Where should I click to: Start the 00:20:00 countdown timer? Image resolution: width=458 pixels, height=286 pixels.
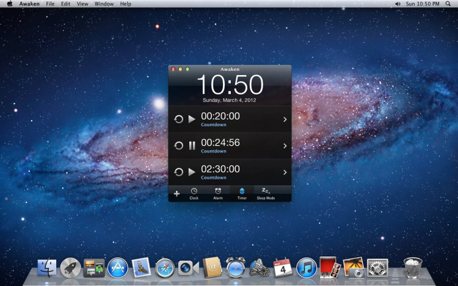coord(192,120)
